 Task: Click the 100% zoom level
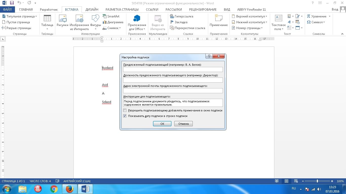(x=340, y=181)
